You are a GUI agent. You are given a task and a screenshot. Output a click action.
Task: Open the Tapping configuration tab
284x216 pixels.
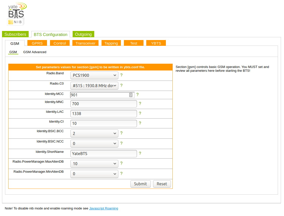pyautogui.click(x=111, y=43)
